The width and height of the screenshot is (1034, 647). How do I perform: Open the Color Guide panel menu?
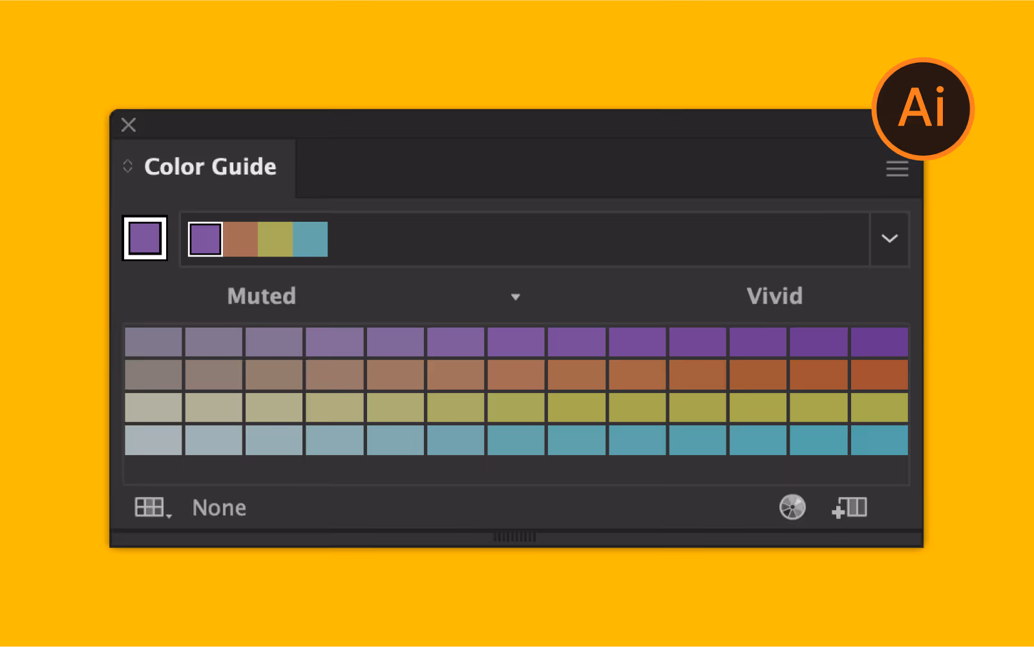point(897,169)
